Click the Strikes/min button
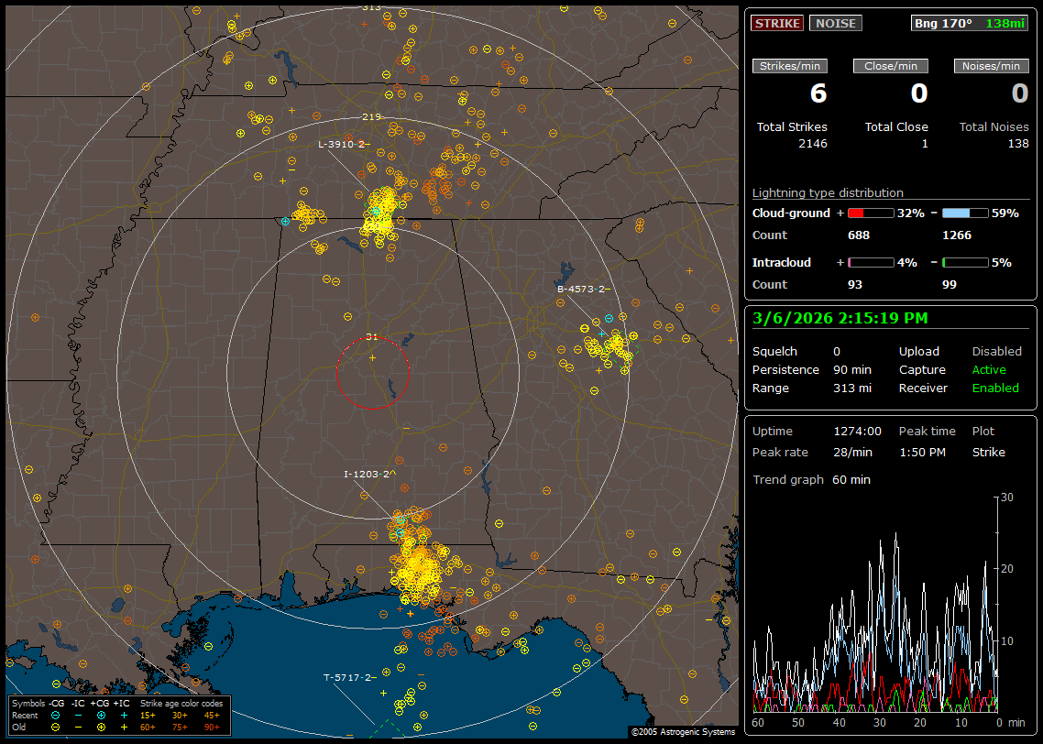 (x=789, y=66)
